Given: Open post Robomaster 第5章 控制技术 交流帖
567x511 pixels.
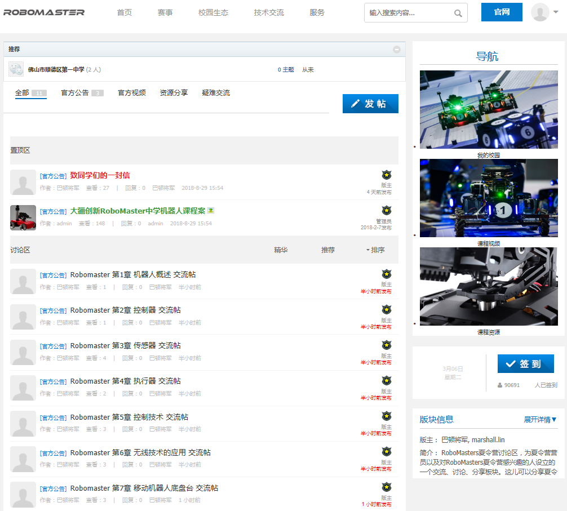Looking at the screenshot, I should (x=129, y=417).
